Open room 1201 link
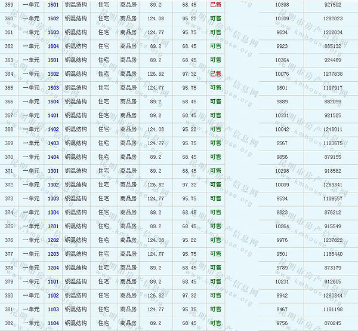The image size is (358, 331). 53,226
